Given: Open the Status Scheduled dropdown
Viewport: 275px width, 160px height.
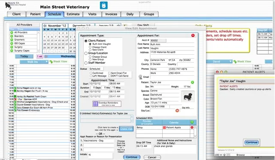Looking at the screenshot, I should (x=96, y=69).
